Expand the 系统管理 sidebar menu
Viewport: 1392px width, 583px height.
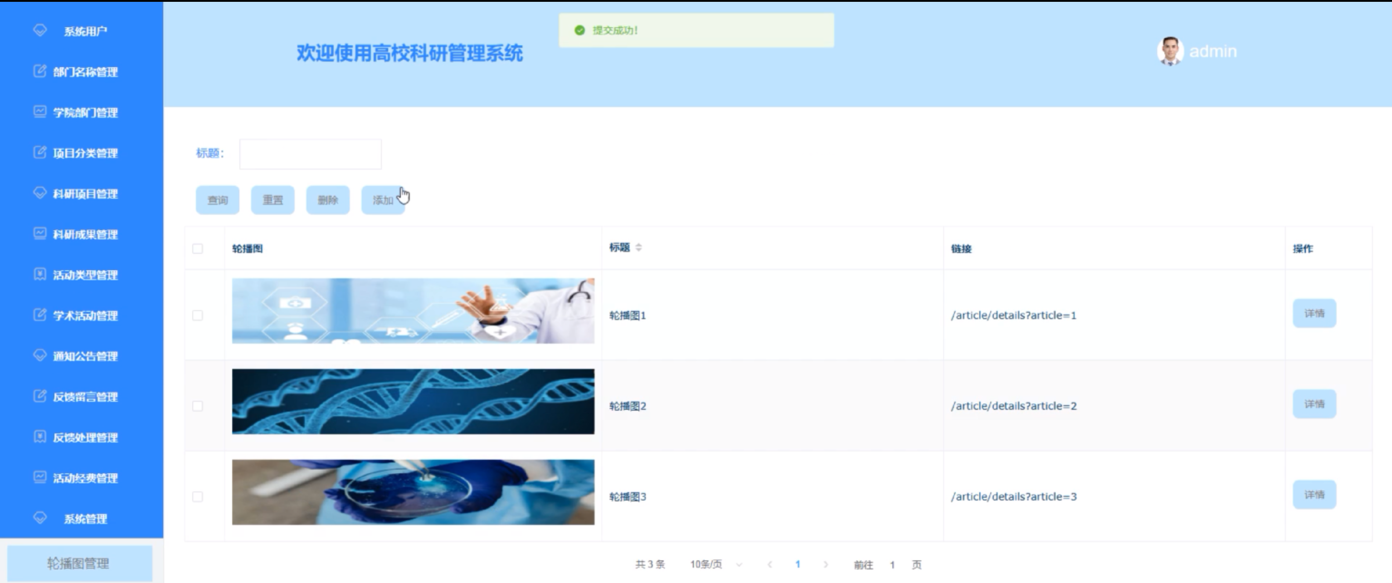coord(85,519)
